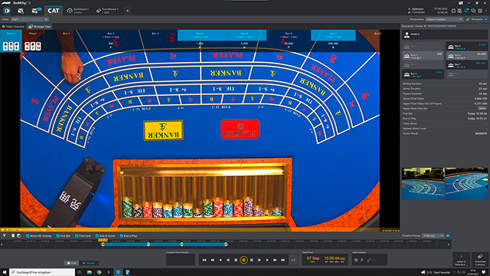The height and width of the screenshot is (276, 490).
Task: Open the timeline filter funnel icon
Action: coord(5,236)
